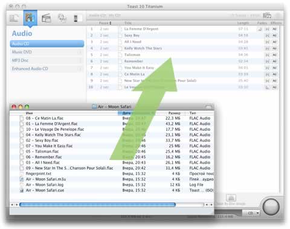Open the Pause column stepper in header
Screen dimensions: 290x229
(110, 23)
